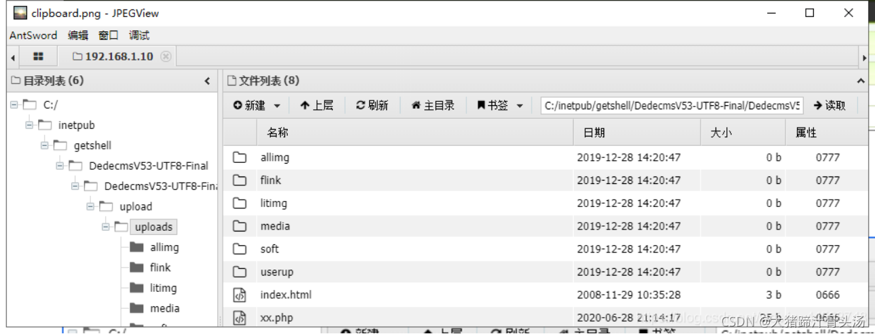Open the 调试 menu

point(139,35)
